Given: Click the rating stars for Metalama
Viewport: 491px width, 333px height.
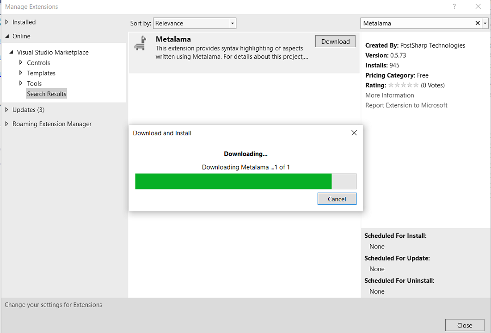Looking at the screenshot, I should [x=403, y=85].
